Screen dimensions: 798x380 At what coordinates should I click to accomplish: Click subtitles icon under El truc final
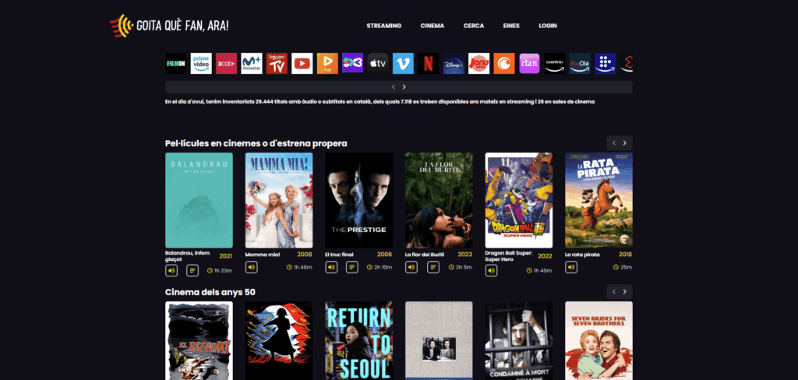click(x=352, y=267)
